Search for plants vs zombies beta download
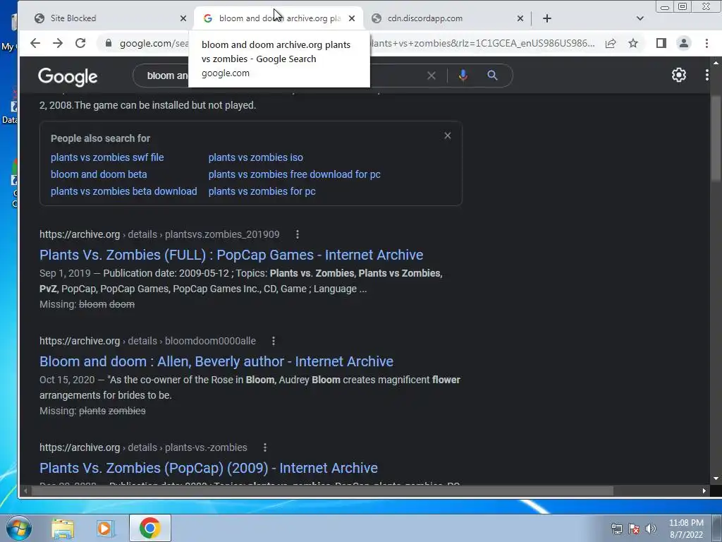The height and width of the screenshot is (542, 722). click(124, 191)
